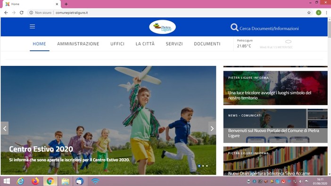Click the Chrome taskbar icon

pyautogui.click(x=50, y=181)
